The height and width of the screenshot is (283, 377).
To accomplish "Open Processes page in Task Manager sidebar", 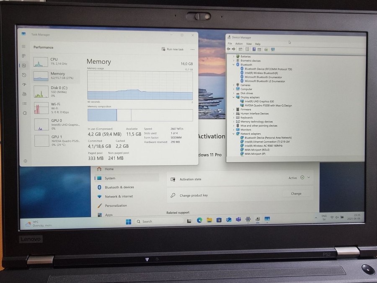I will tap(23, 56).
